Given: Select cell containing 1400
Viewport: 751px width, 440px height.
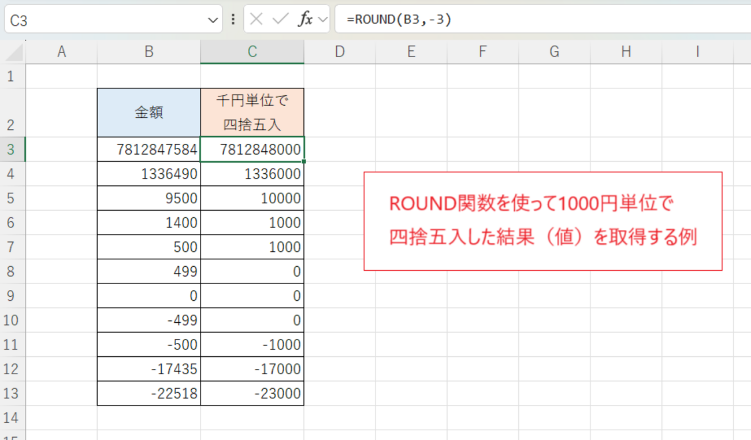Looking at the screenshot, I should (149, 222).
